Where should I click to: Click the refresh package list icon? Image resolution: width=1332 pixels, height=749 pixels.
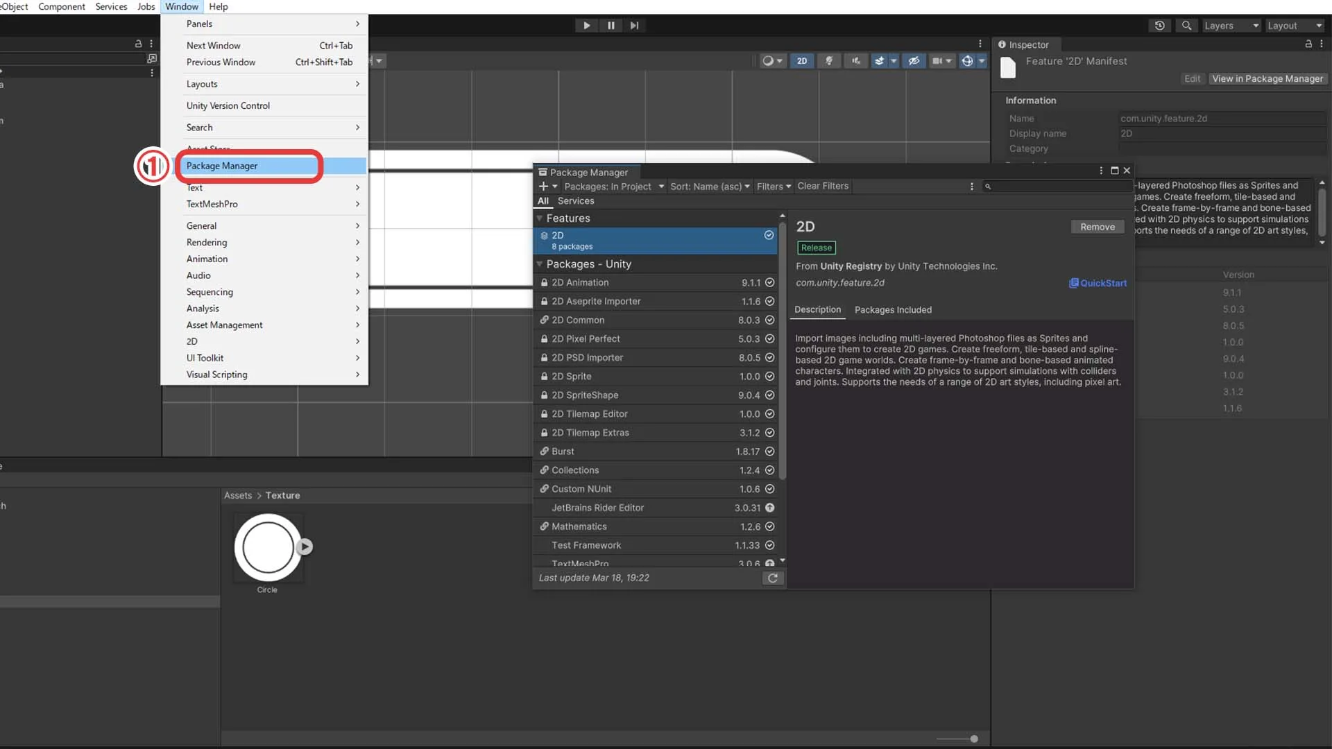point(773,578)
